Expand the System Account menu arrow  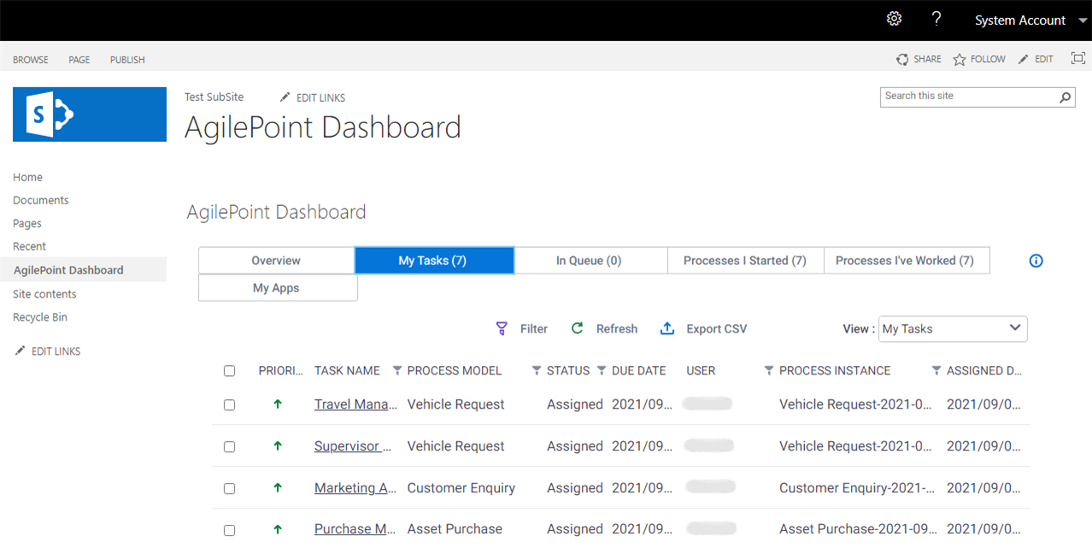(1083, 21)
